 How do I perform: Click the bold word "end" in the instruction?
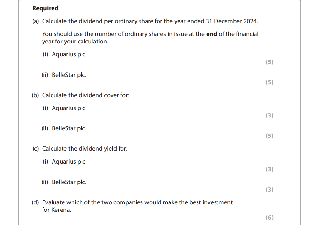(211, 34)
